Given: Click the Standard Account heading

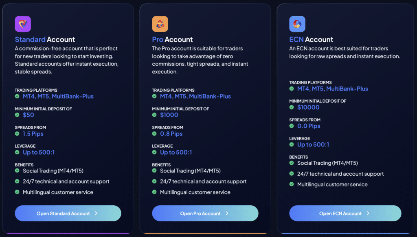Looking at the screenshot, I should coord(45,40).
